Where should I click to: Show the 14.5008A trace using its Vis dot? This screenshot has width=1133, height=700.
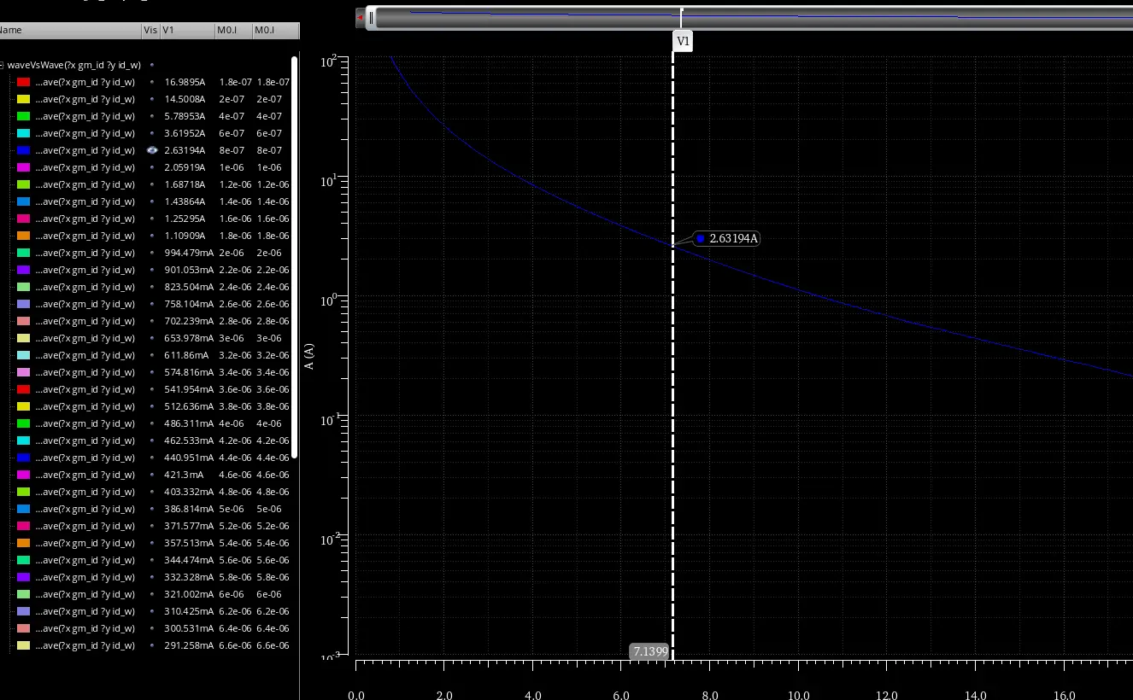[152, 99]
